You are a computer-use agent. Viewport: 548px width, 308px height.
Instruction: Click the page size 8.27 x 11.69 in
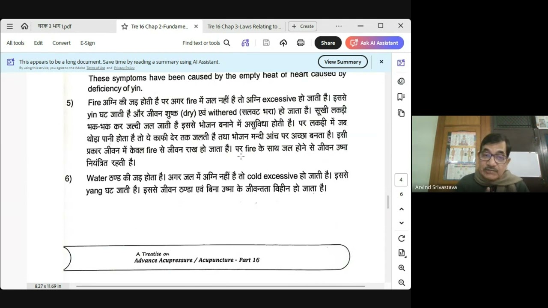48,286
